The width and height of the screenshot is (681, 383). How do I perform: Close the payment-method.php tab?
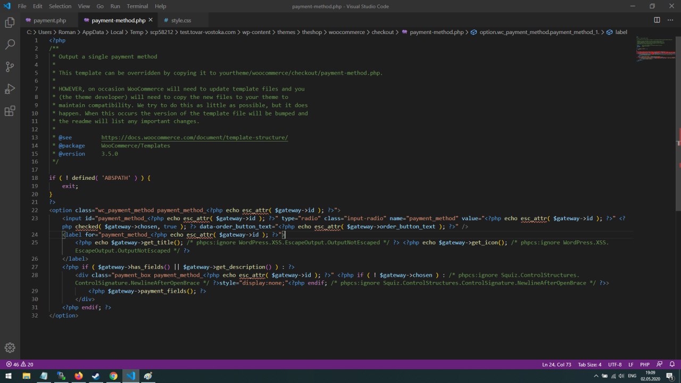[x=151, y=20]
